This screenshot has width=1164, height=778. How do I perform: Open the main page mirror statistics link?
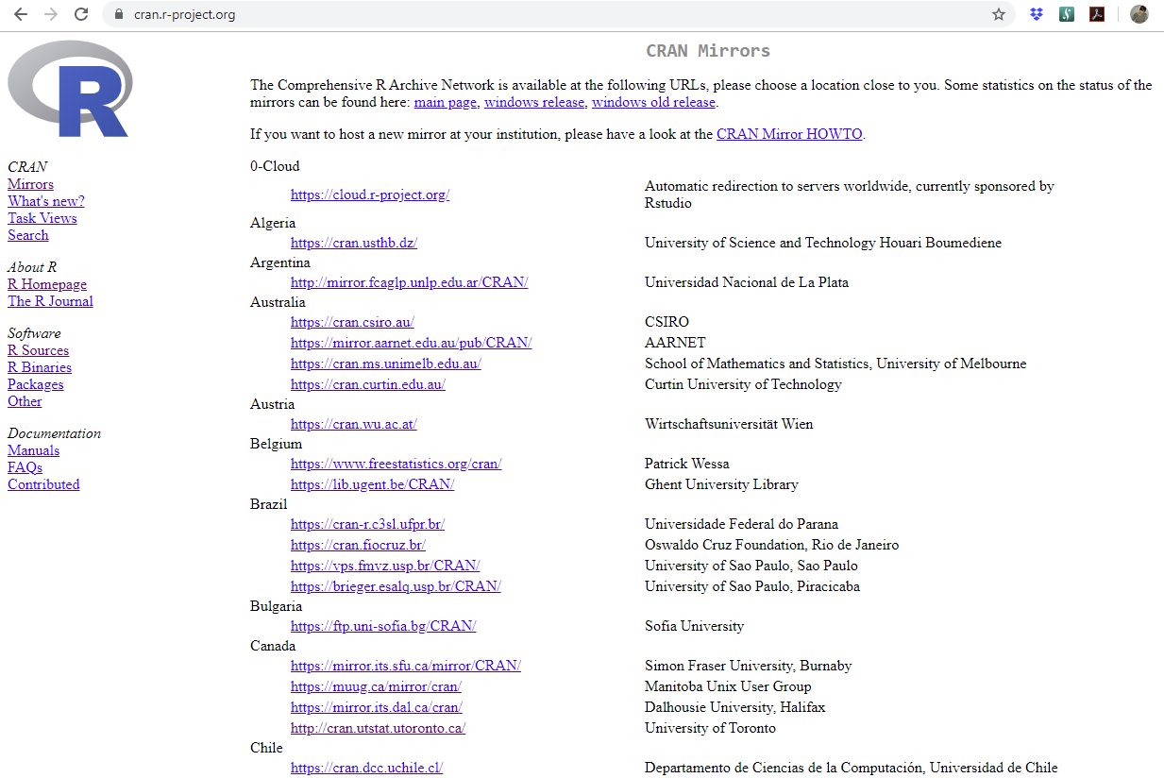[446, 102]
